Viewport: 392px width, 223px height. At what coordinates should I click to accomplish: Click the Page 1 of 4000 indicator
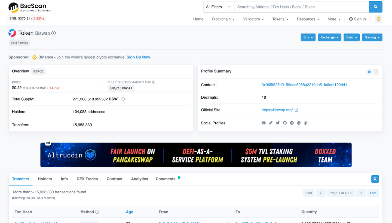341,193
